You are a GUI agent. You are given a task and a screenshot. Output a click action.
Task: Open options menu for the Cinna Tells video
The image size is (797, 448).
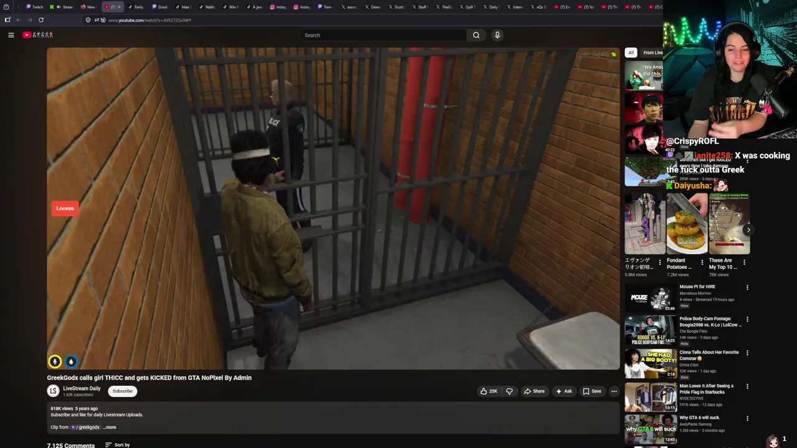point(747,353)
